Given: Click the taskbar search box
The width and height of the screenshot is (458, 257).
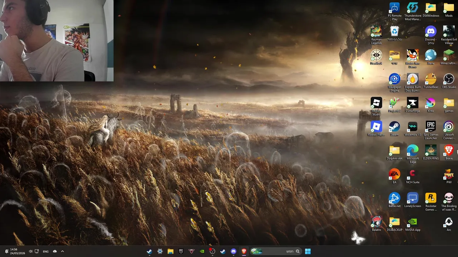Looking at the screenshot, I should [275, 251].
